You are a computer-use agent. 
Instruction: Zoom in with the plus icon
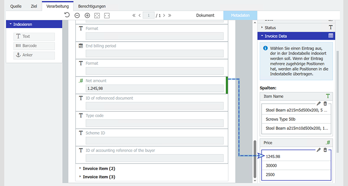tap(87, 15)
